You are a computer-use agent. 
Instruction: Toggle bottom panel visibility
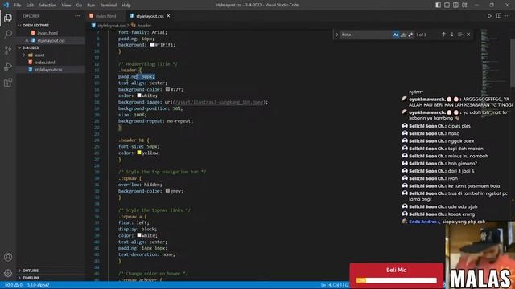(447, 5)
